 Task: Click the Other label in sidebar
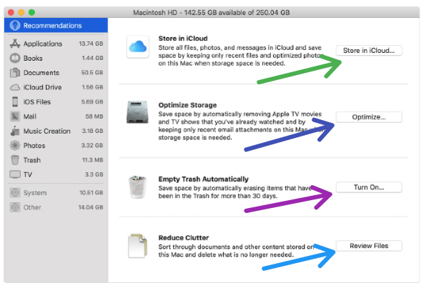point(32,207)
